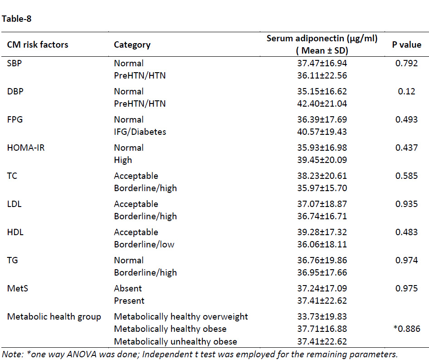Click the P value column header
Image resolution: width=429 pixels, height=360 pixels.
coord(407,44)
